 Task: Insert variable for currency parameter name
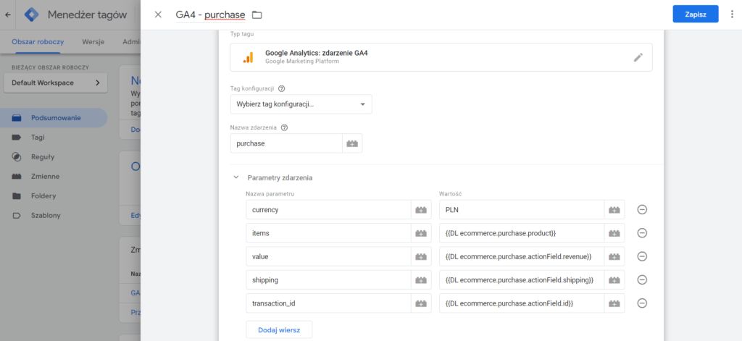(421, 209)
